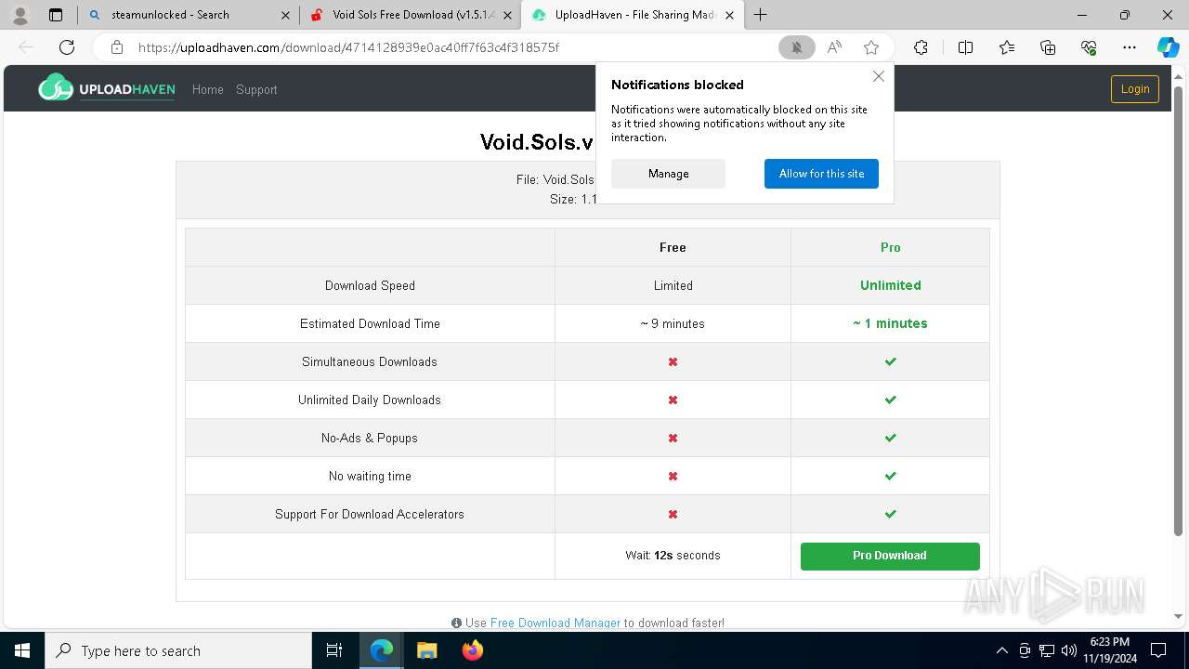The height and width of the screenshot is (669, 1189).
Task: Click 'No-Ads & Popups' row label
Action: pyautogui.click(x=370, y=438)
